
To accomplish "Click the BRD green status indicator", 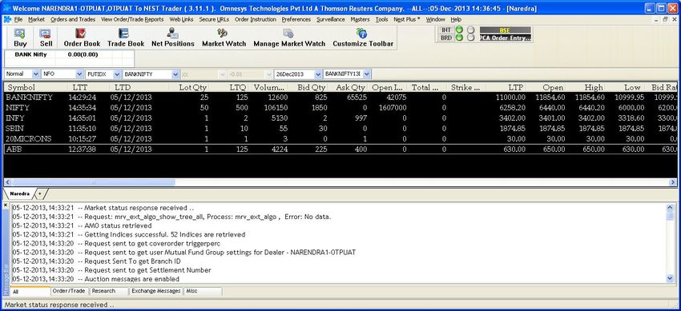I will pos(459,38).
